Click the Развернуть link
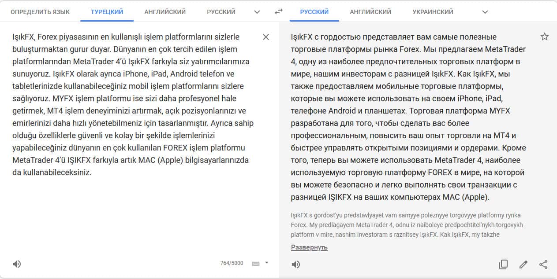 (309, 247)
